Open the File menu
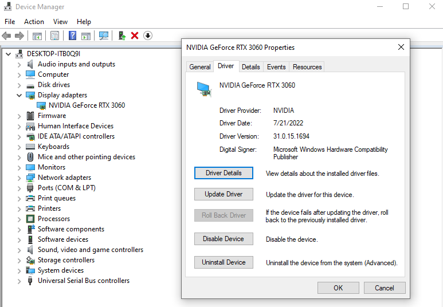 (10, 22)
